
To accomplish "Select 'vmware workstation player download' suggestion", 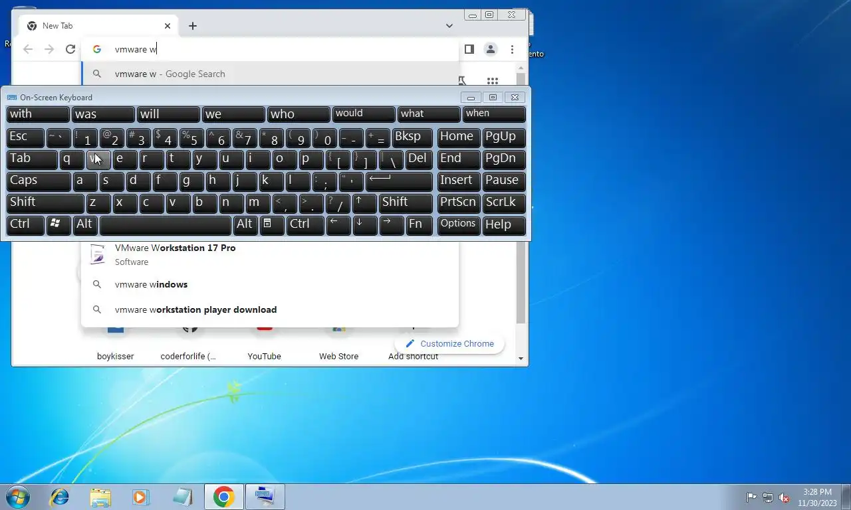I will 270,309.
